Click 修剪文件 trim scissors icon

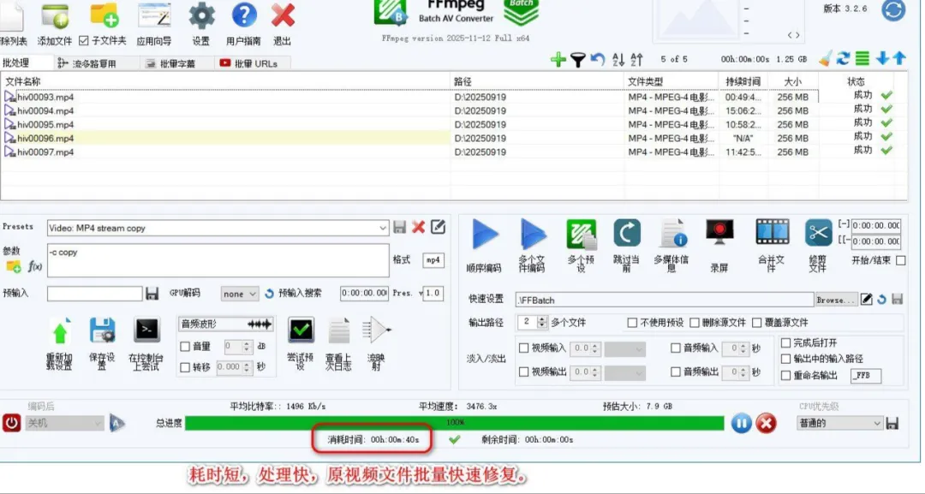pos(818,233)
